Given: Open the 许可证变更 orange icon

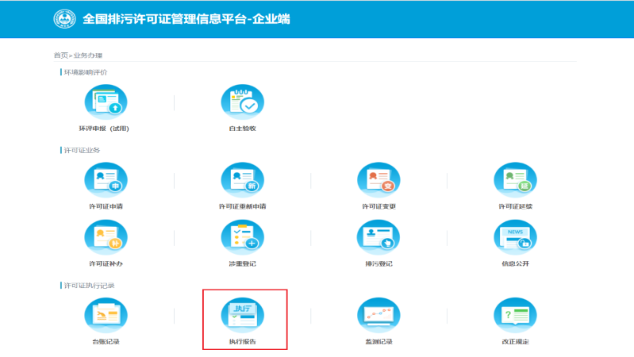Looking at the screenshot, I should (x=378, y=180).
